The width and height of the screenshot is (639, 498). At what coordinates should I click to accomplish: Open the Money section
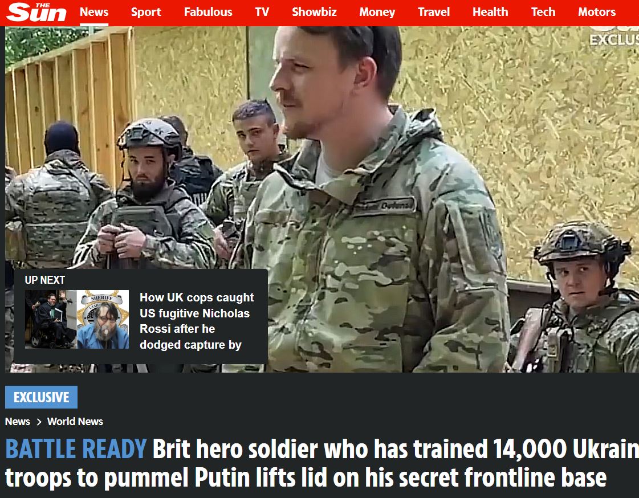[377, 12]
